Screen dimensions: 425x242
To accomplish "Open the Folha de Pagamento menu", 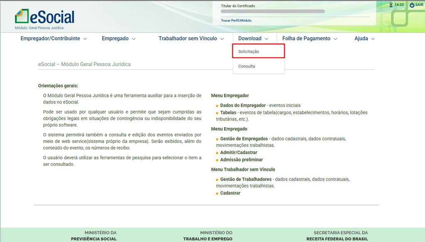I will coord(309,39).
